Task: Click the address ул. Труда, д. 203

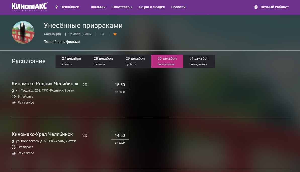Action: point(45,90)
